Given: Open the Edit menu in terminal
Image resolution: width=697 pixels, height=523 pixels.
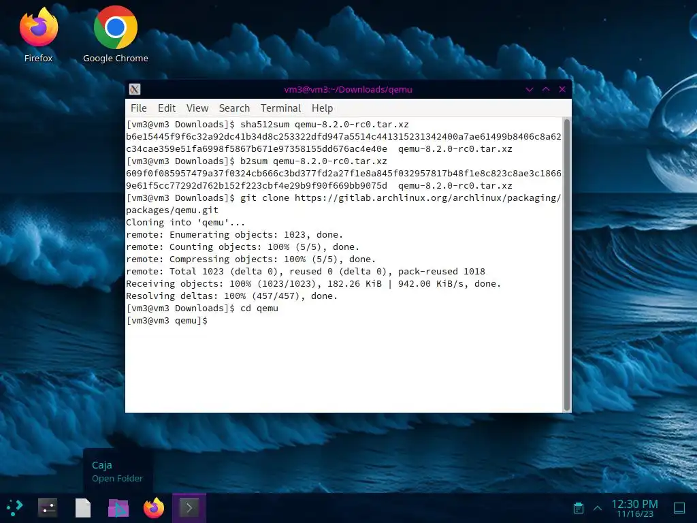Looking at the screenshot, I should point(167,108).
